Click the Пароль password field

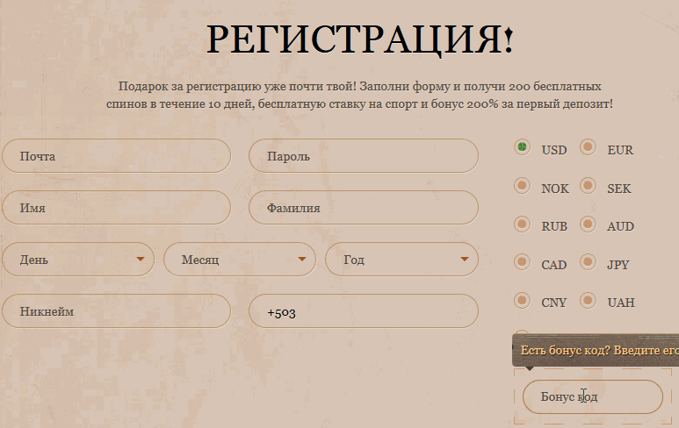tap(364, 155)
